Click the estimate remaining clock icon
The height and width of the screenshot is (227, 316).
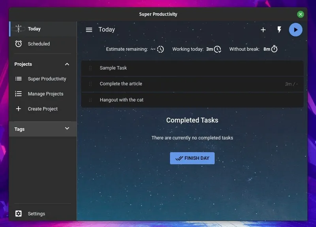click(x=160, y=49)
